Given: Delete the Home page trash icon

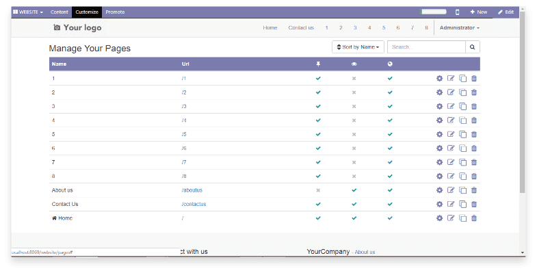Looking at the screenshot, I should click(474, 218).
